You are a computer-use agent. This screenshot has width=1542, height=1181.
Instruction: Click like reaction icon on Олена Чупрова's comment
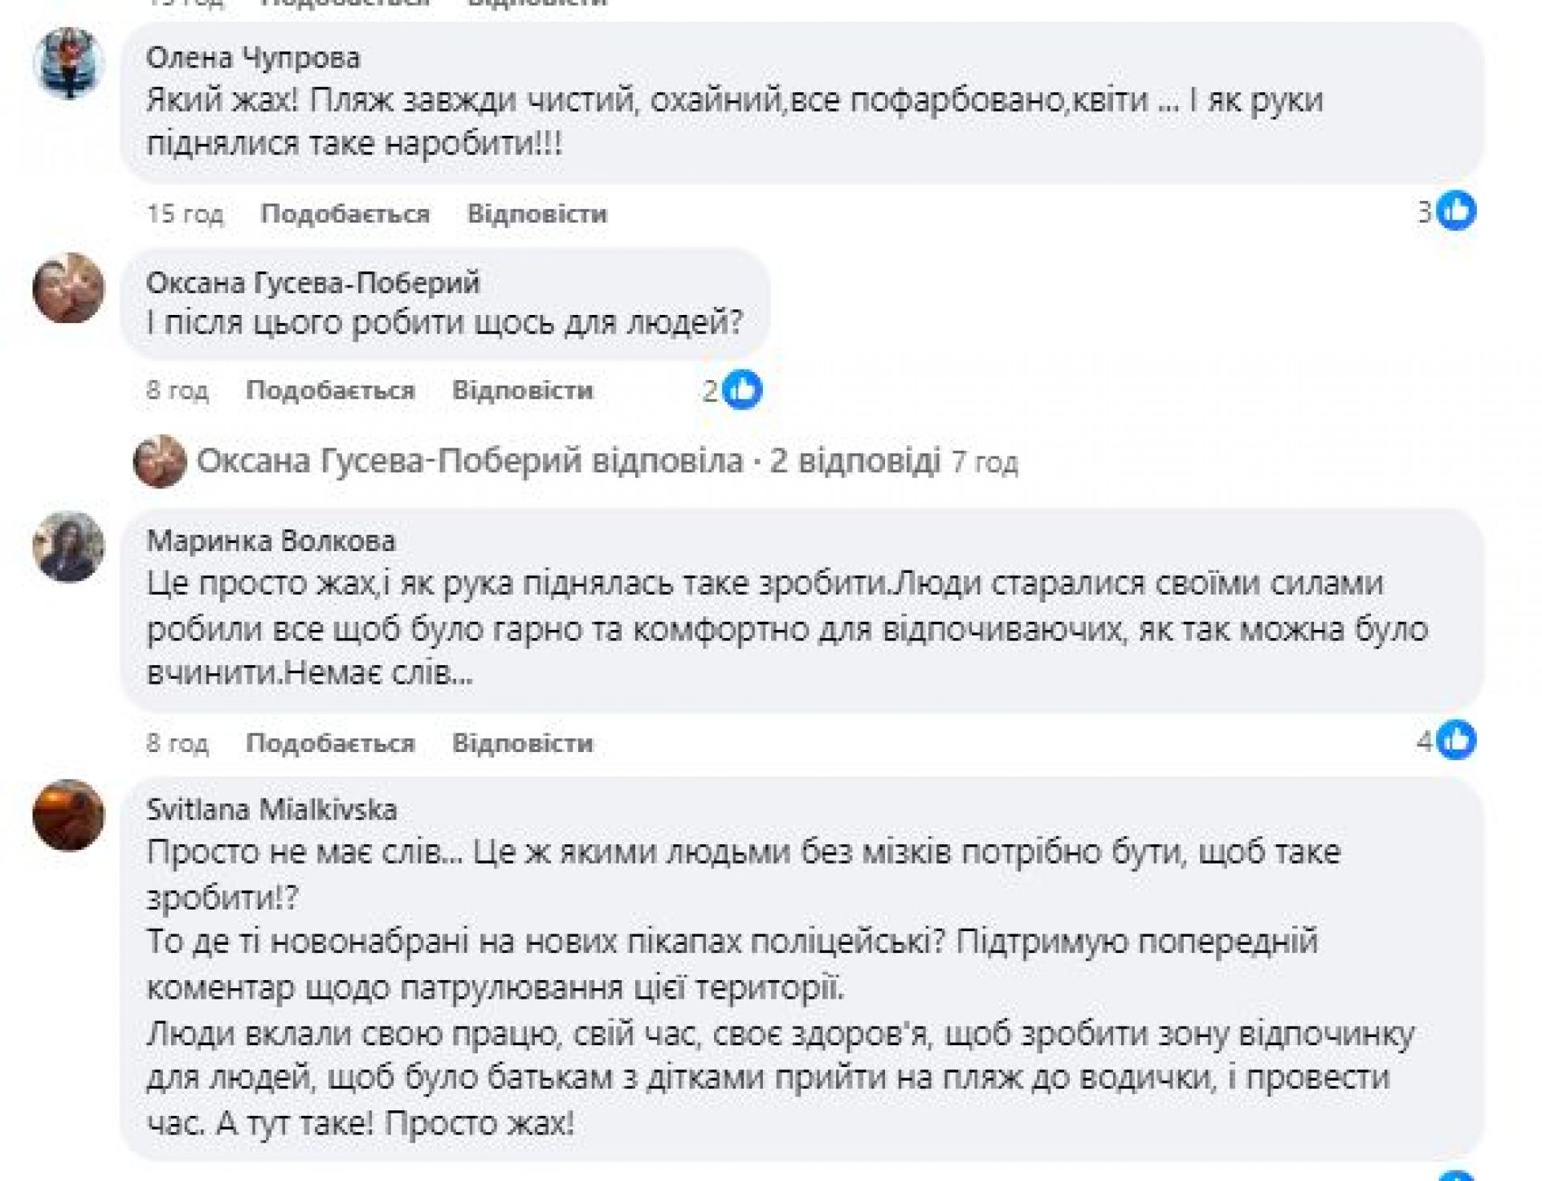[x=1455, y=212]
